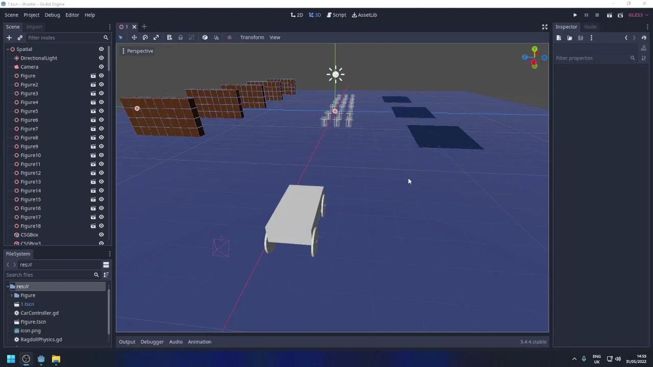Click the add new node plus icon
This screenshot has width=653, height=367.
pyautogui.click(x=9, y=38)
